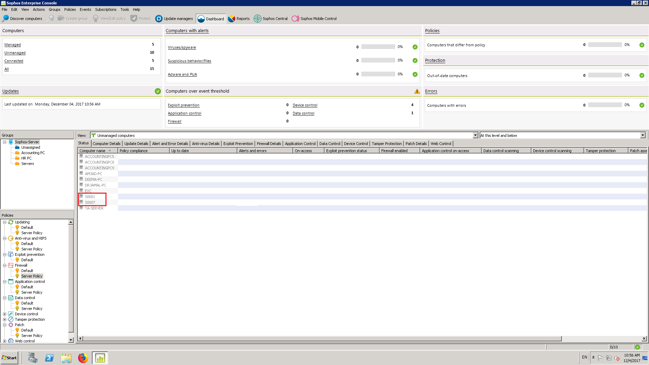The image size is (649, 365).
Task: Click the View/Edit policy toolbar icon
Action: point(96,18)
